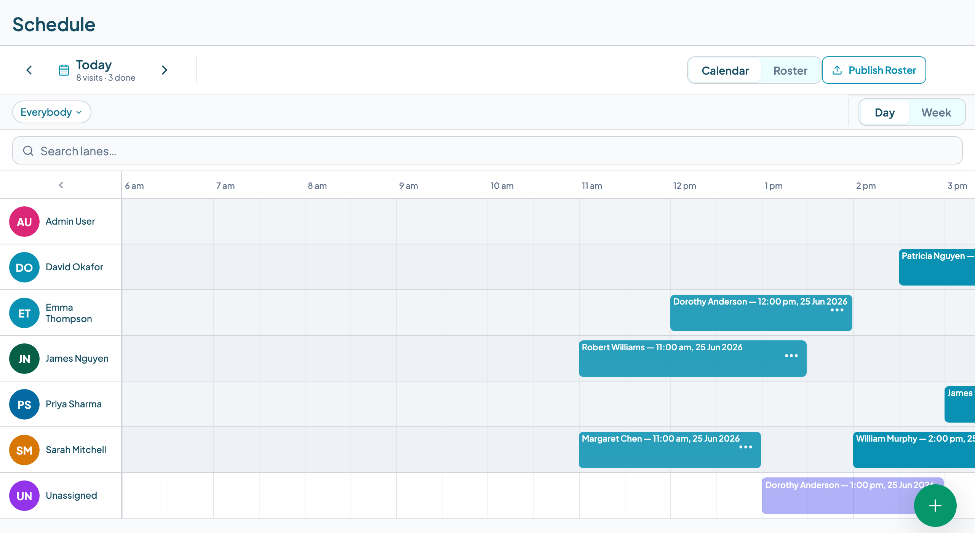The height and width of the screenshot is (533, 975).
Task: Click the 6 am time header
Action: coord(134,186)
